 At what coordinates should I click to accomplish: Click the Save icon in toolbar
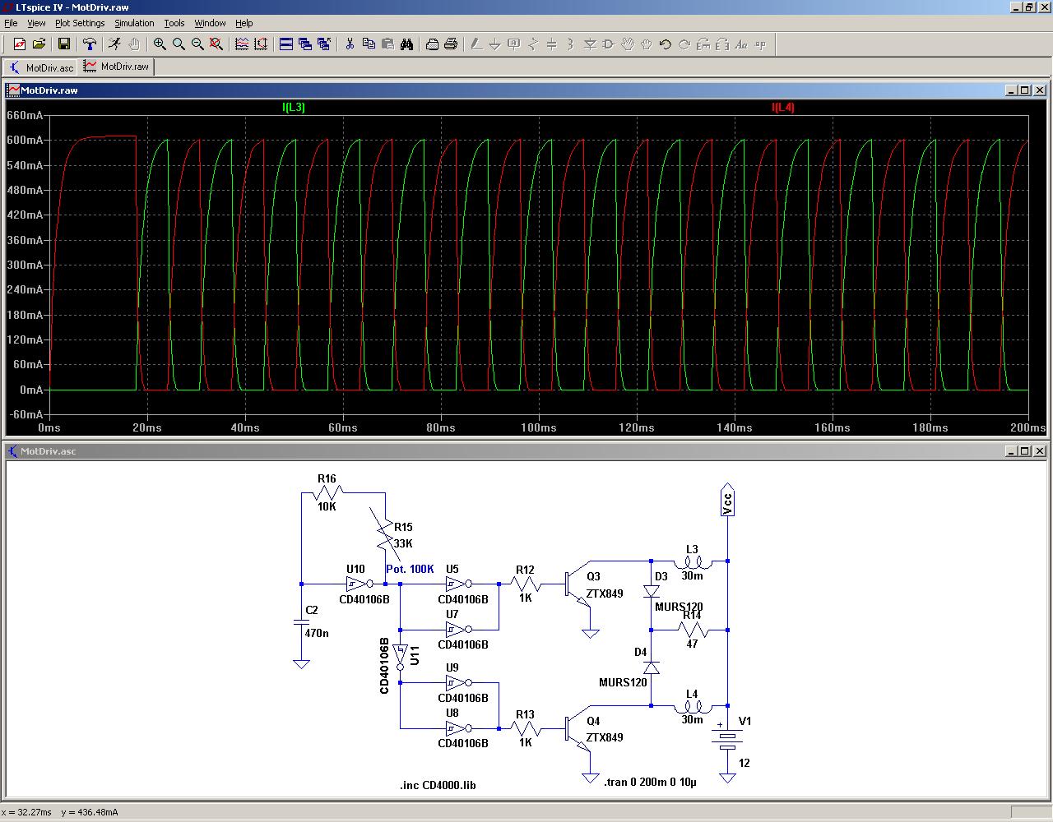(64, 44)
